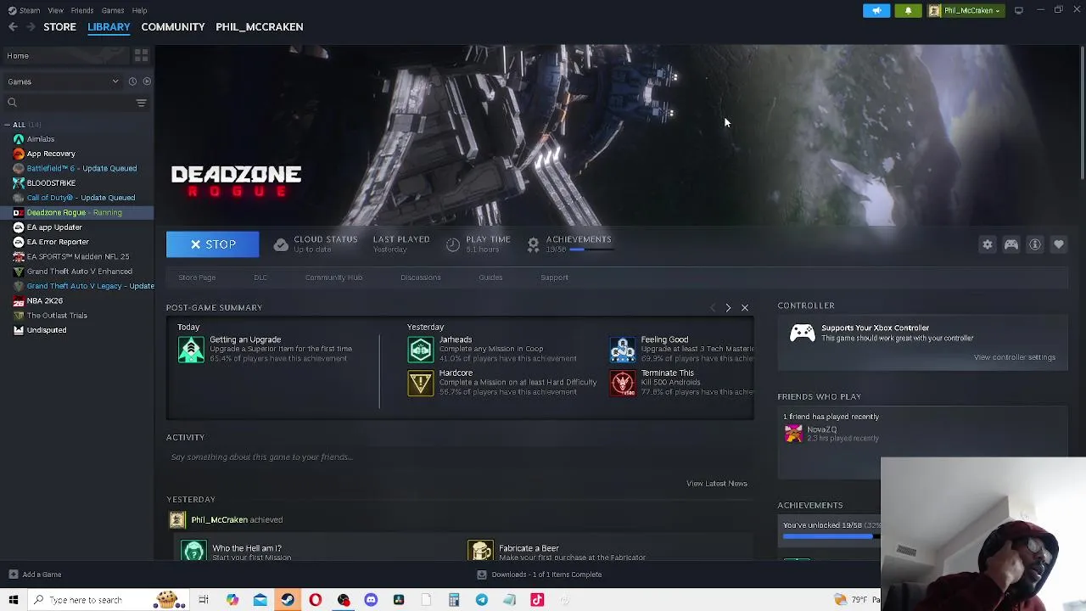
Task: Open the Discussions link
Action: 421,277
